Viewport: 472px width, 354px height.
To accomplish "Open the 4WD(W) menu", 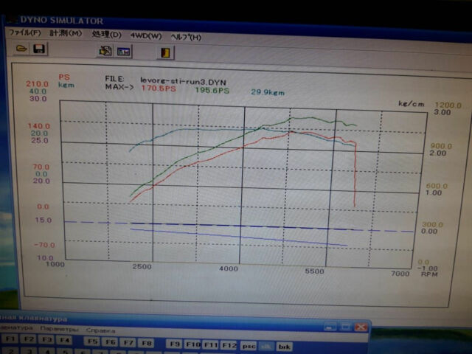I will point(146,36).
